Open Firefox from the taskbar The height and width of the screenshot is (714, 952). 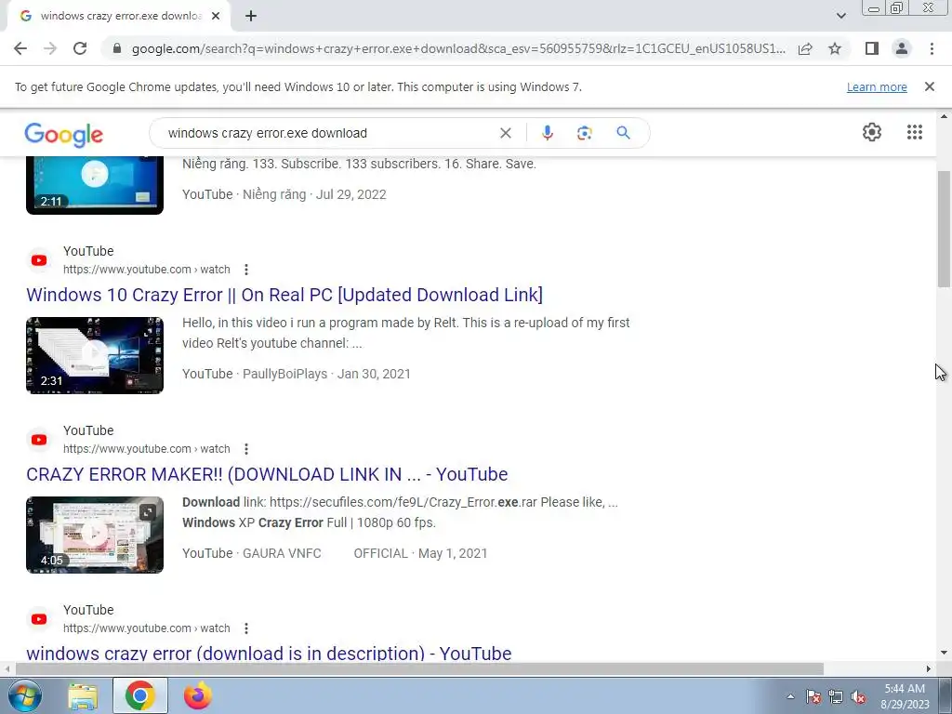(198, 695)
